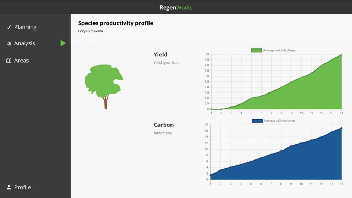Screen dimensions: 352x198
Task: Click the Planning checkmark icon
Action: 9,27
